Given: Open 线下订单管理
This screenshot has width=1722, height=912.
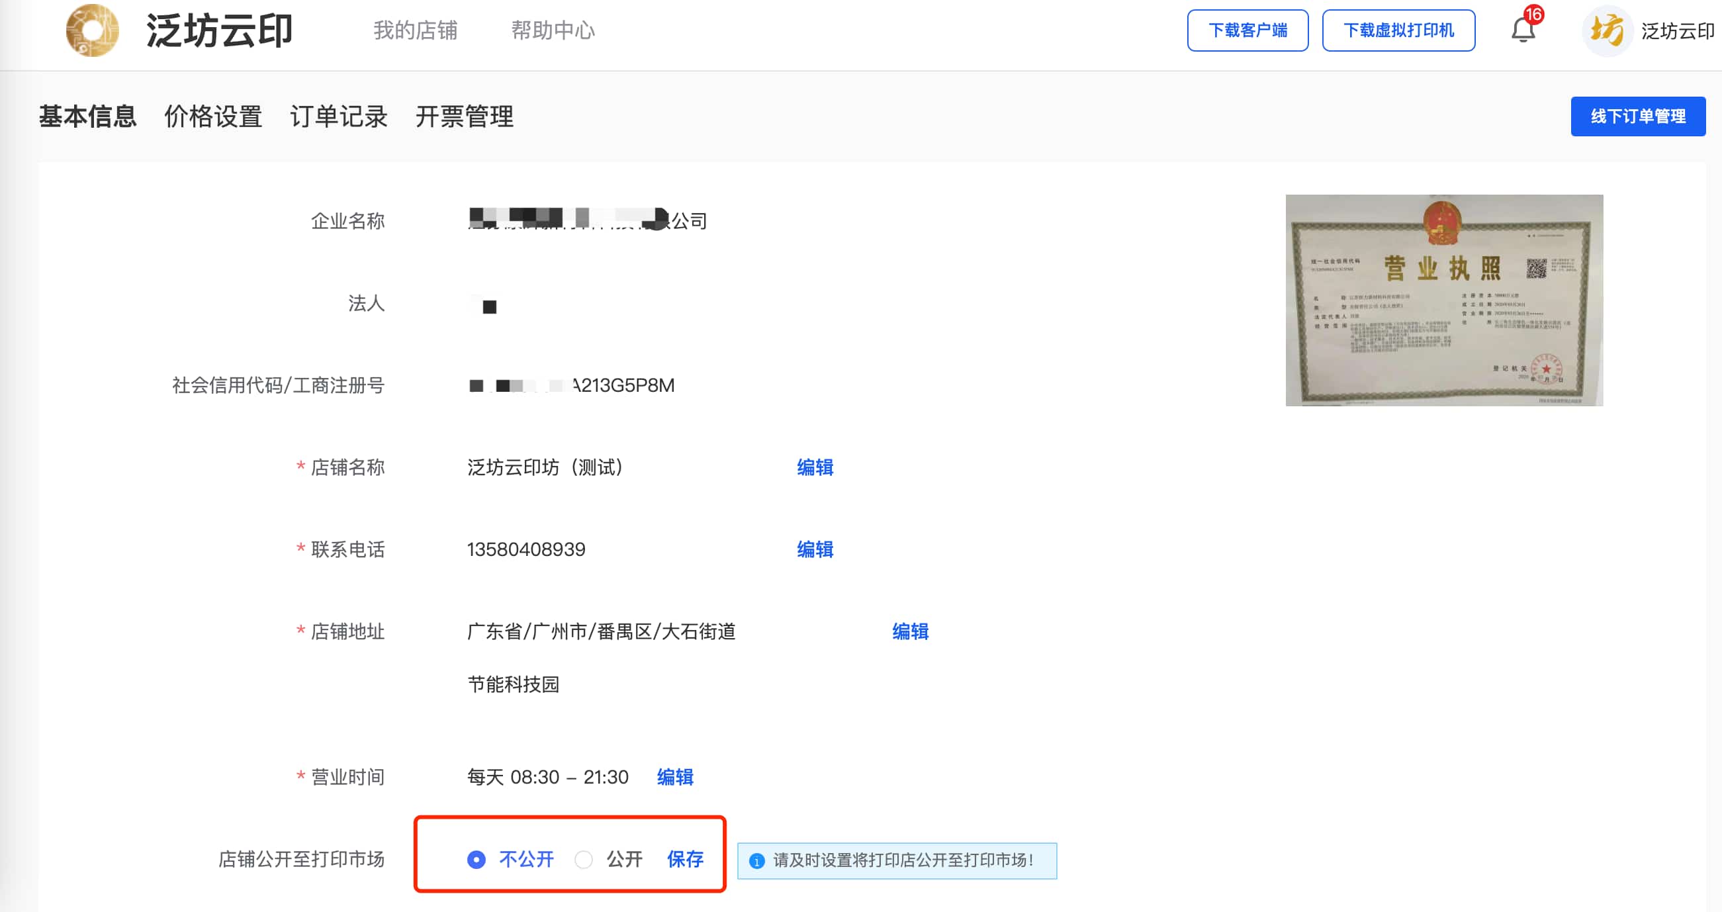Looking at the screenshot, I should pyautogui.click(x=1637, y=116).
